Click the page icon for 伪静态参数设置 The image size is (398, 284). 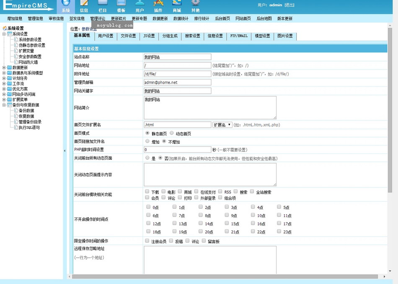(16, 45)
